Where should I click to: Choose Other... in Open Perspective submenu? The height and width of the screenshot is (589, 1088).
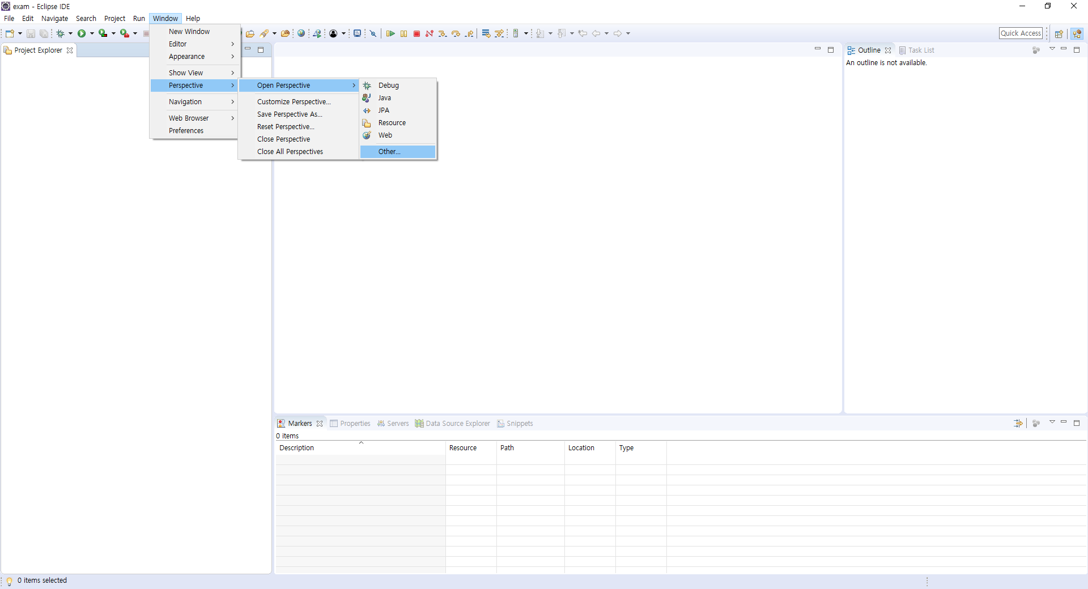[398, 151]
